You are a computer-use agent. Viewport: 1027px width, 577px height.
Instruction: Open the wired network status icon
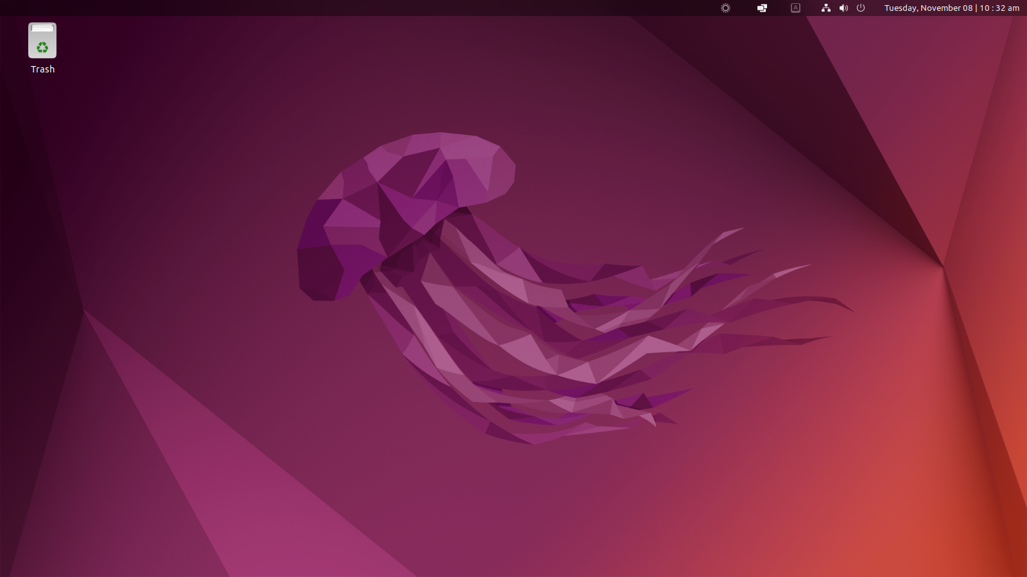826,8
